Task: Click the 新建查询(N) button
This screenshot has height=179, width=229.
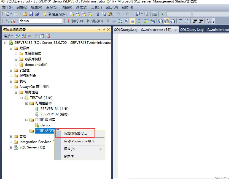Action: point(55,14)
